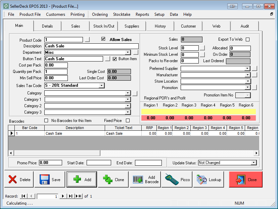The width and height of the screenshot is (278, 209).
Task: Go to the last record arrow
Action: coord(71,196)
